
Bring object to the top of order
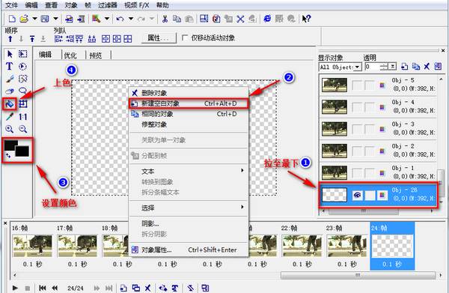point(32,39)
